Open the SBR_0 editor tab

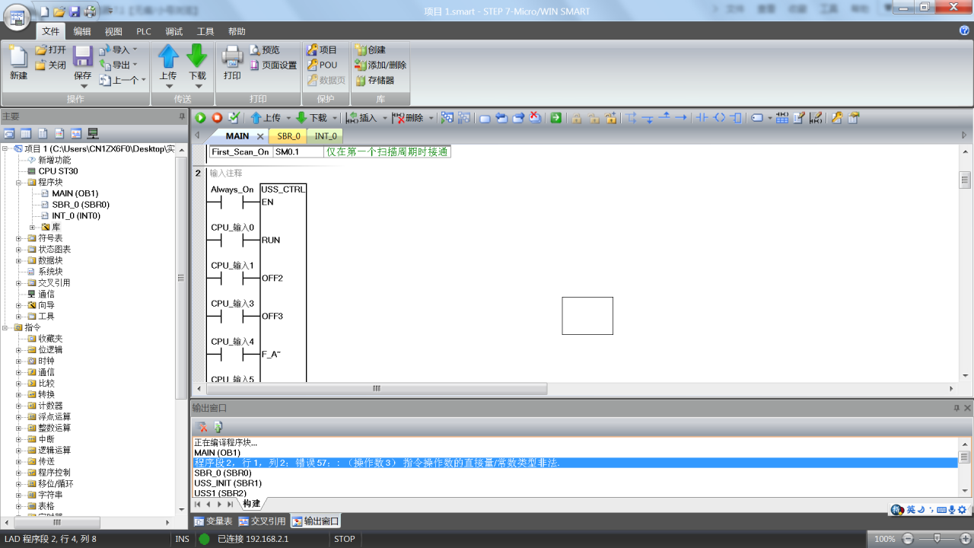(288, 135)
